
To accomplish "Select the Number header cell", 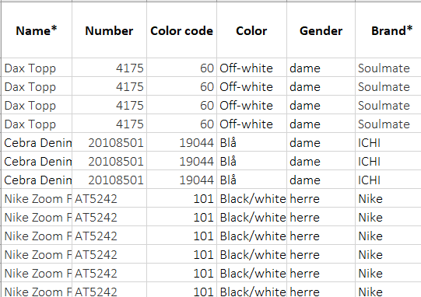I will tap(109, 30).
